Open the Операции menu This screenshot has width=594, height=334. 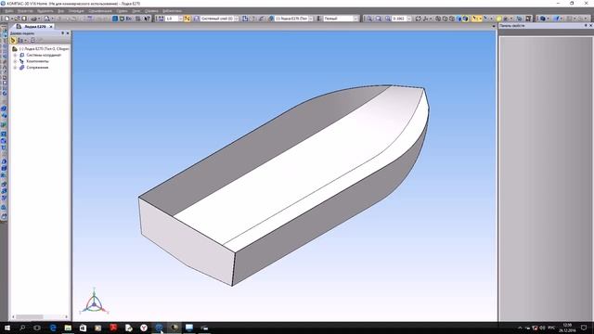(76, 11)
